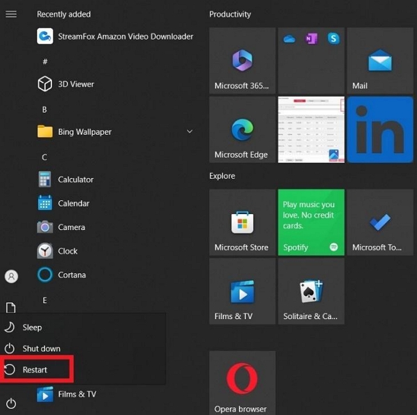Click the 'B' letter group header

[x=44, y=110]
